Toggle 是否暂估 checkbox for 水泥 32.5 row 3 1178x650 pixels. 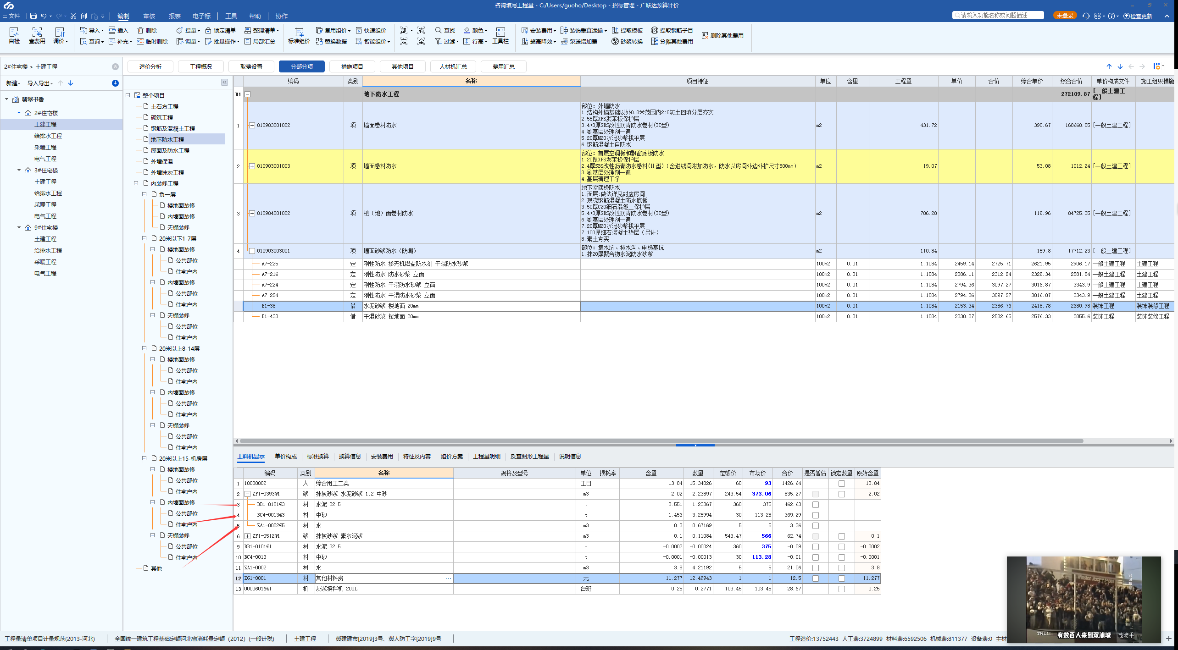pyautogui.click(x=815, y=505)
